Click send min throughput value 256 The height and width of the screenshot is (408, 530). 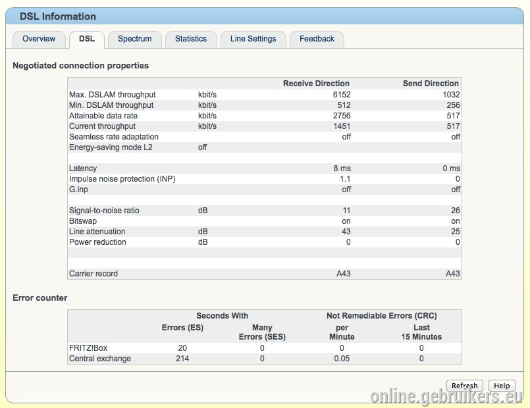click(x=453, y=105)
